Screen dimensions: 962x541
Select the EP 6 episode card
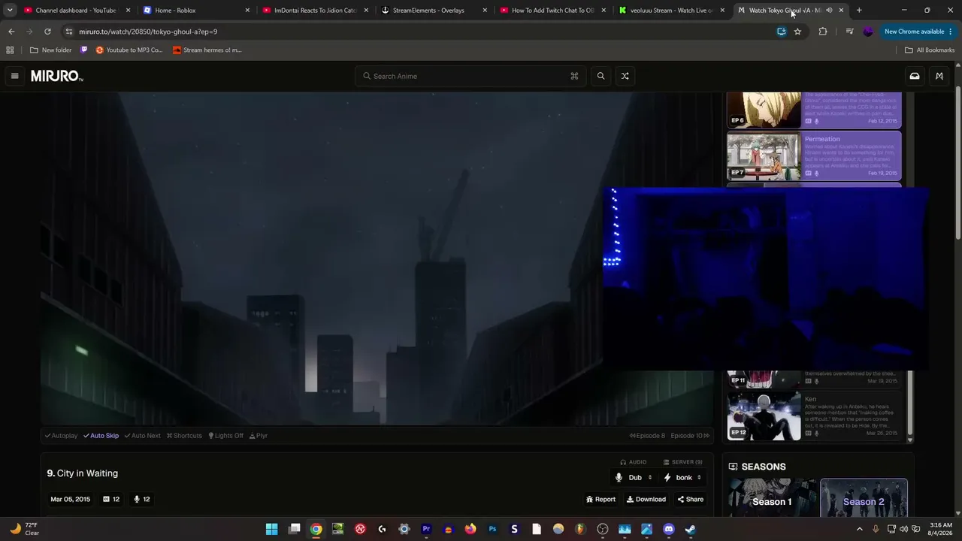[x=814, y=110]
